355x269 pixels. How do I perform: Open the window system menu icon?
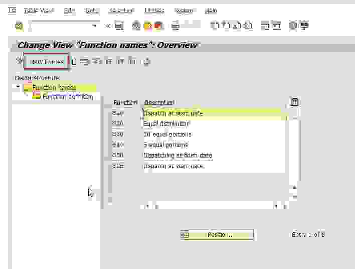[x=12, y=11]
